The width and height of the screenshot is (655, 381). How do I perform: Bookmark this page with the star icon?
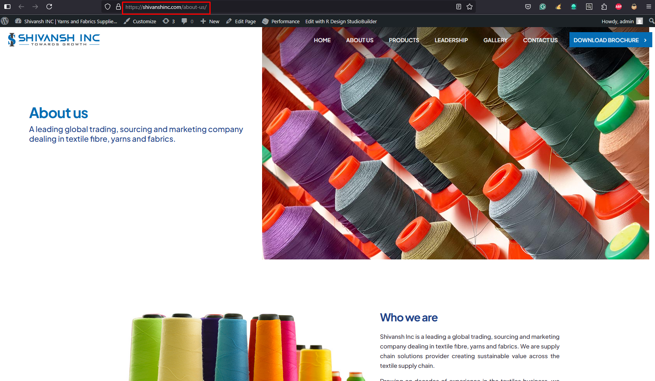tap(470, 7)
